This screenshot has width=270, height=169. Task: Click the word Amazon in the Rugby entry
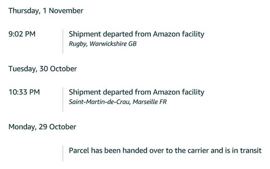pyautogui.click(x=166, y=34)
